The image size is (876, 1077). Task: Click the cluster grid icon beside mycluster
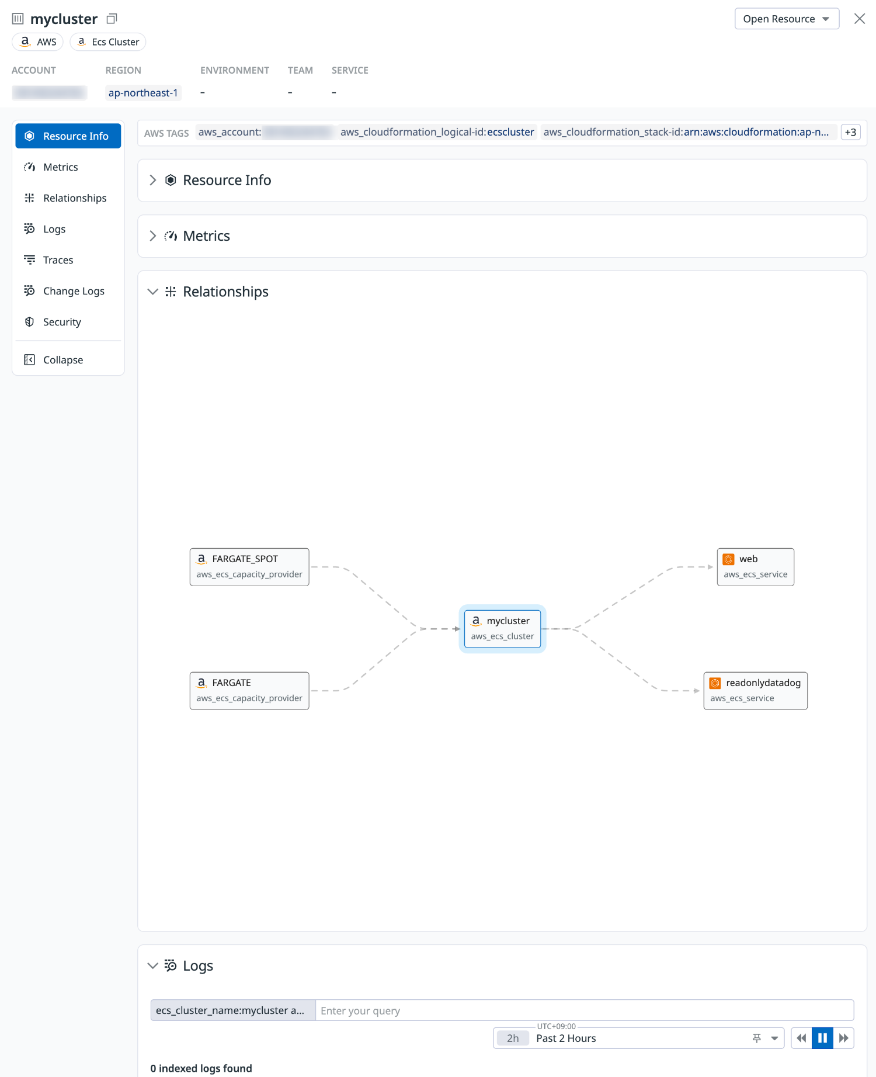point(18,19)
